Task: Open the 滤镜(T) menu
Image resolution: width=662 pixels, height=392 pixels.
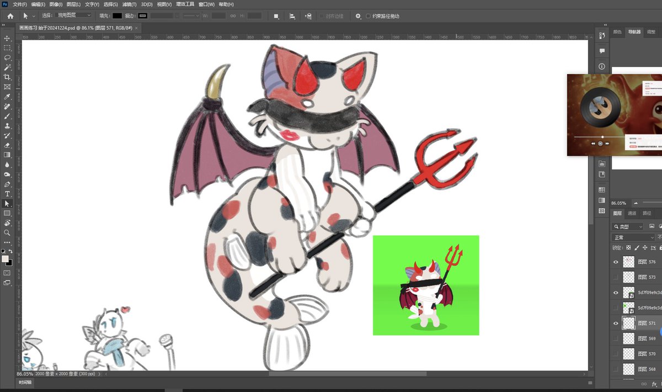Action: pyautogui.click(x=130, y=4)
